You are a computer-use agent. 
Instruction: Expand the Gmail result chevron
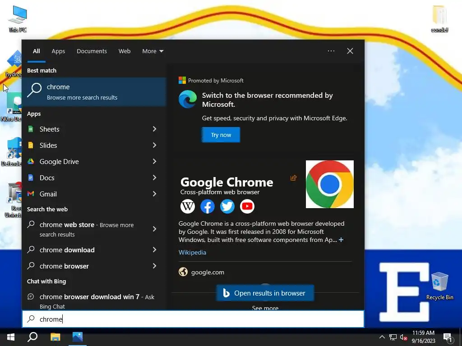[x=154, y=194]
